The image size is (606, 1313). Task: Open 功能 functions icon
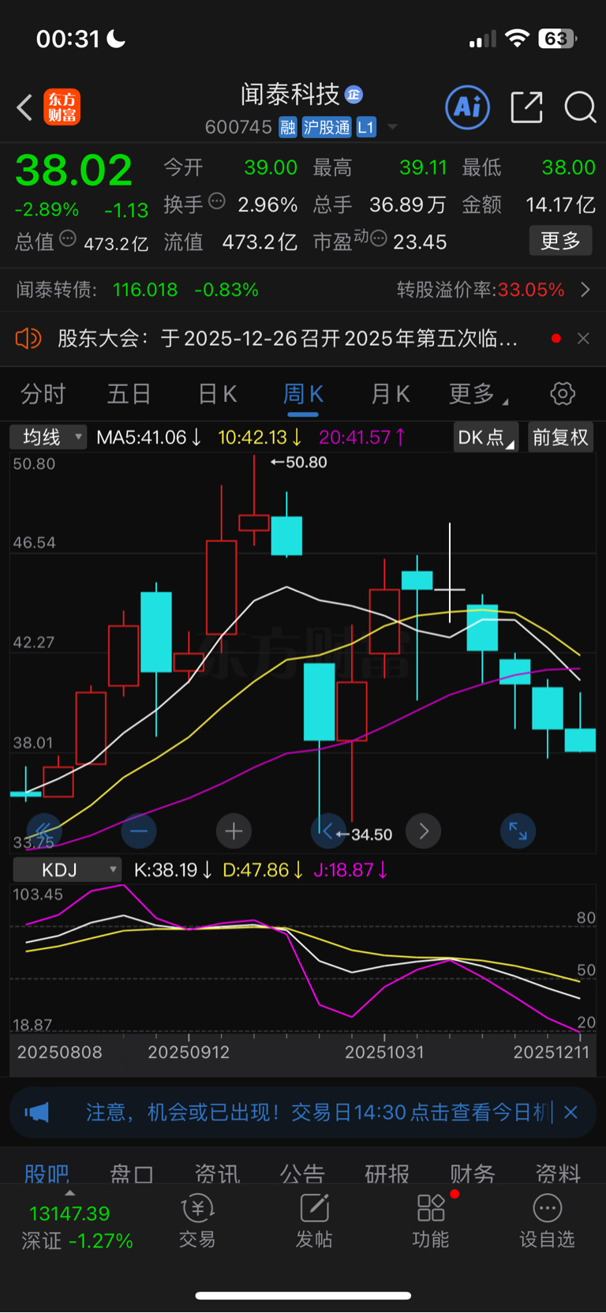click(x=431, y=1221)
